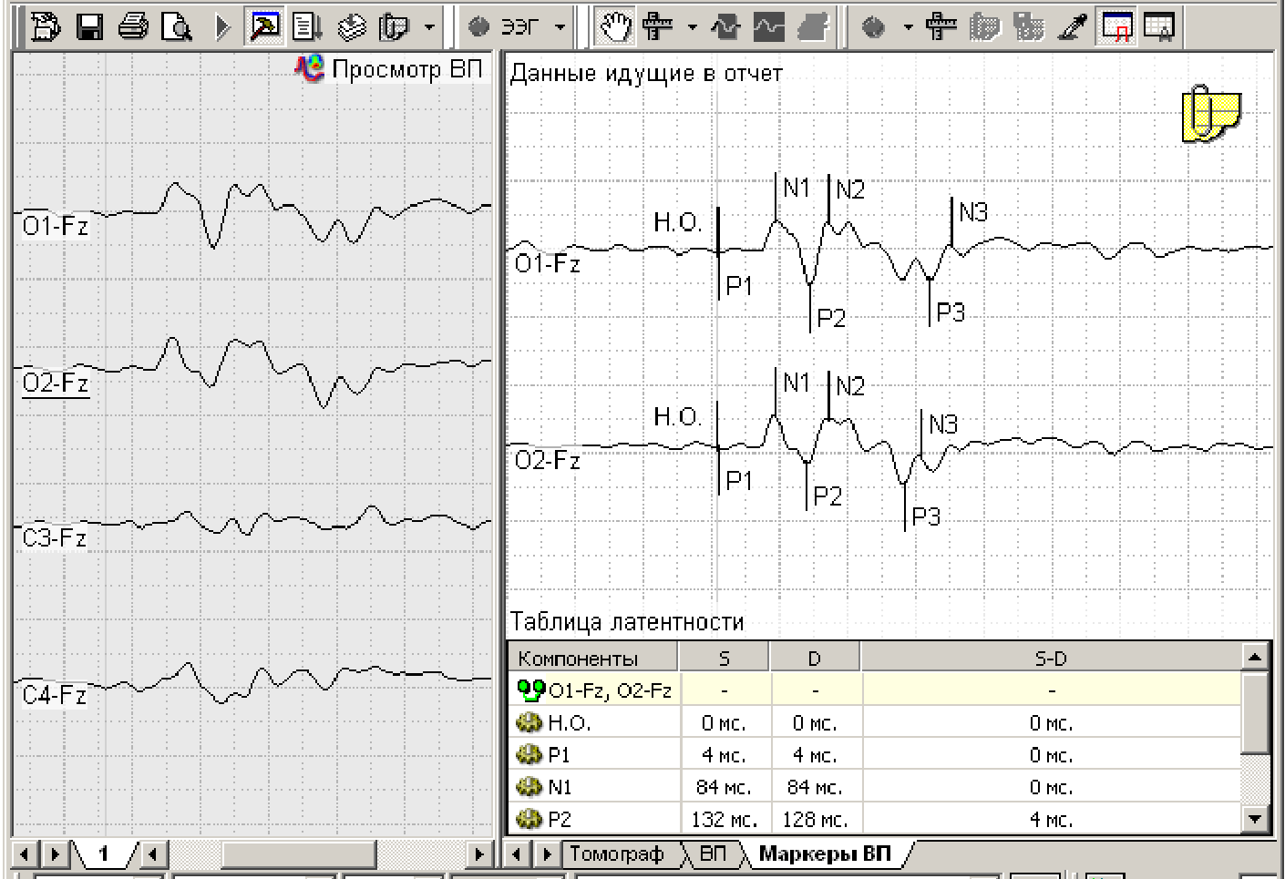Click the left panel horizontal scrollbar thumb
The height and width of the screenshot is (879, 1285).
pyautogui.click(x=299, y=854)
